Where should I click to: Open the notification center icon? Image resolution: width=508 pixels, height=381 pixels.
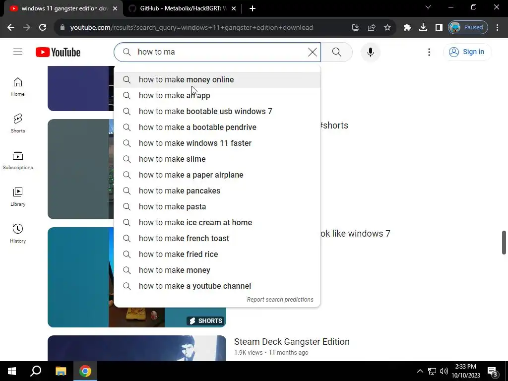[493, 371]
